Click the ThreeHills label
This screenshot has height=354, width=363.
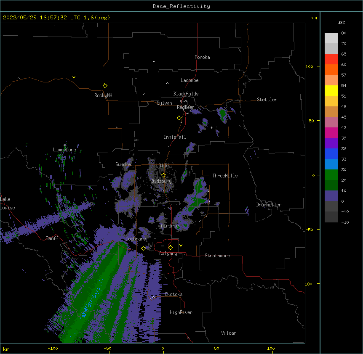(x=225, y=176)
